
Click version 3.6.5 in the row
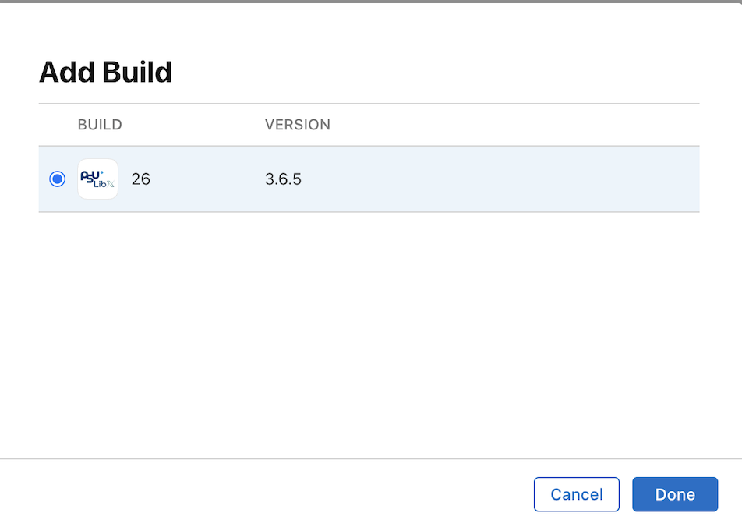284,179
